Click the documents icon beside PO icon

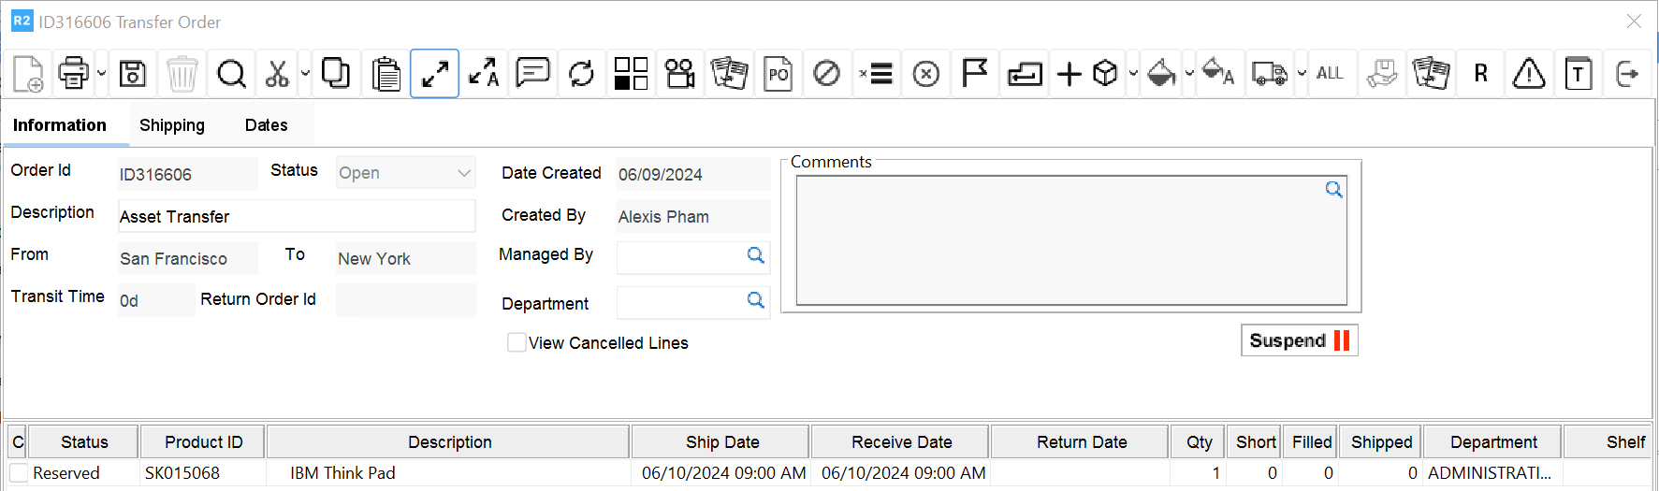pyautogui.click(x=729, y=73)
